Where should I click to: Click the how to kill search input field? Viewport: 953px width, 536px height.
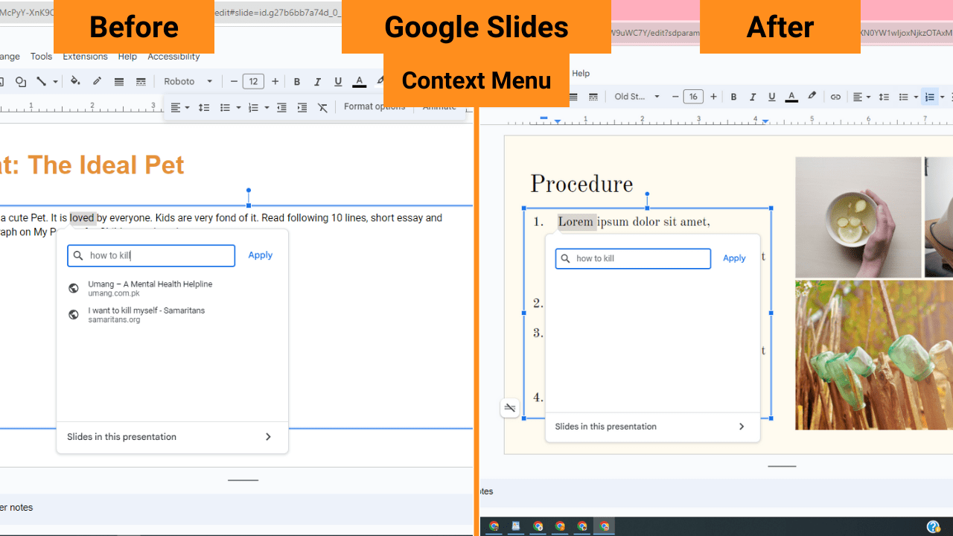click(151, 255)
